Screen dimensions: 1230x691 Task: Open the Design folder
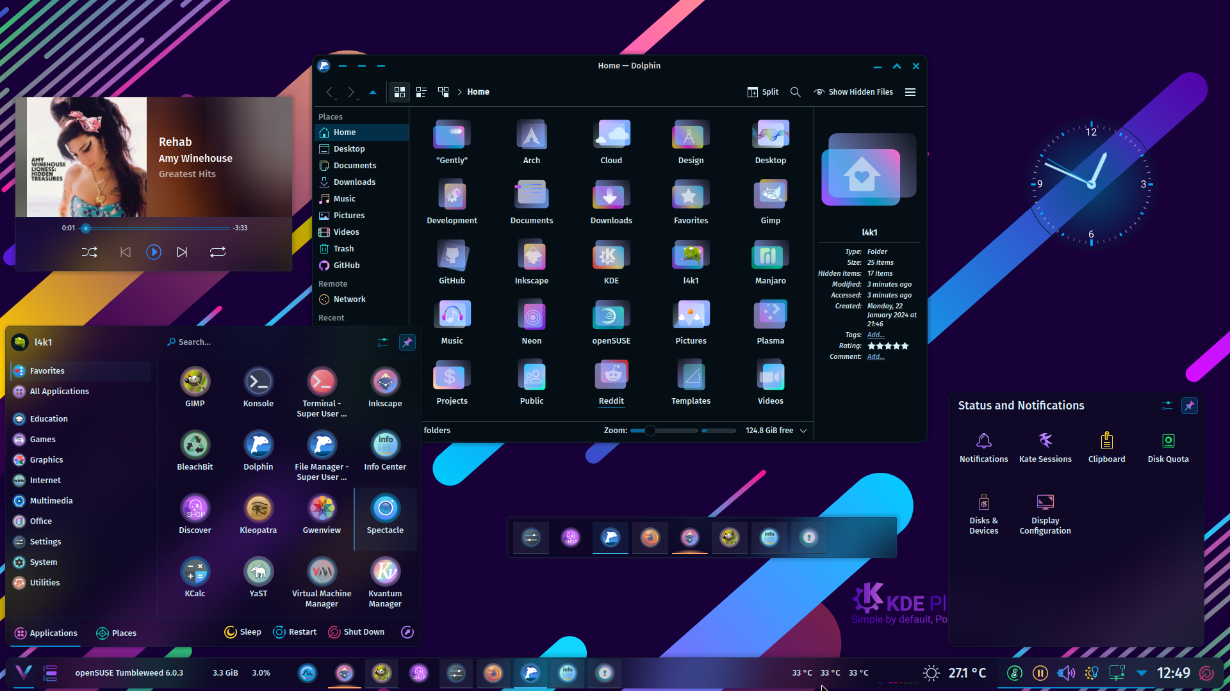point(691,142)
